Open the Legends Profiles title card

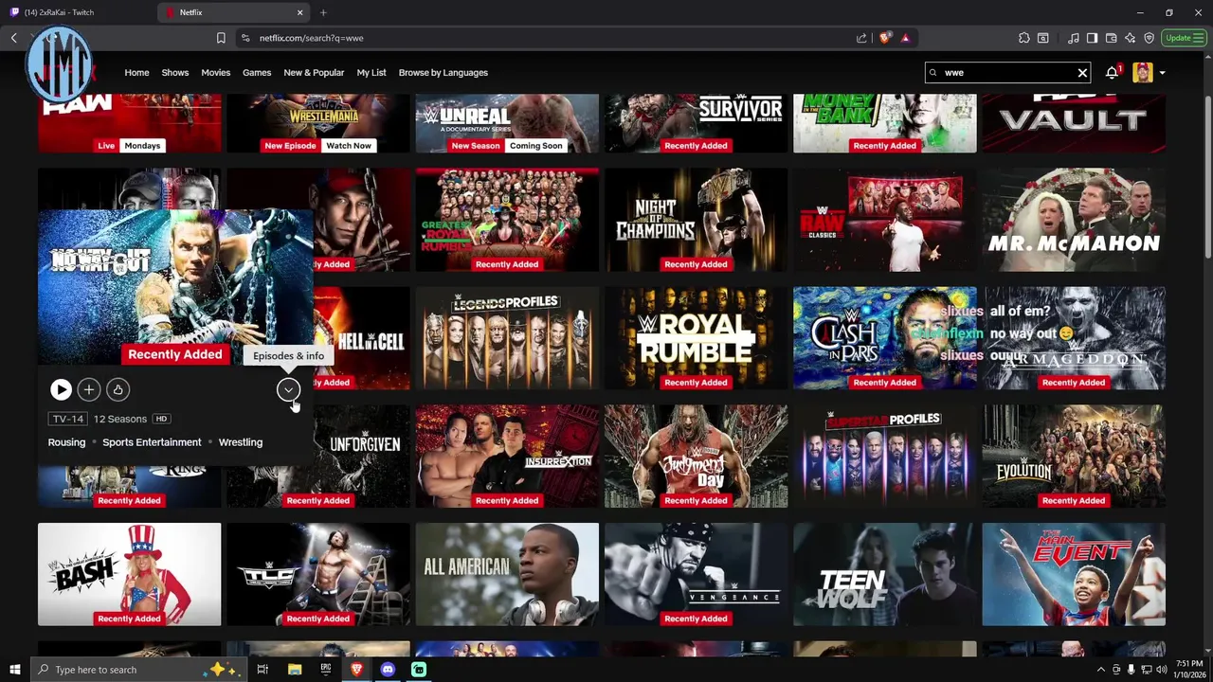point(507,338)
